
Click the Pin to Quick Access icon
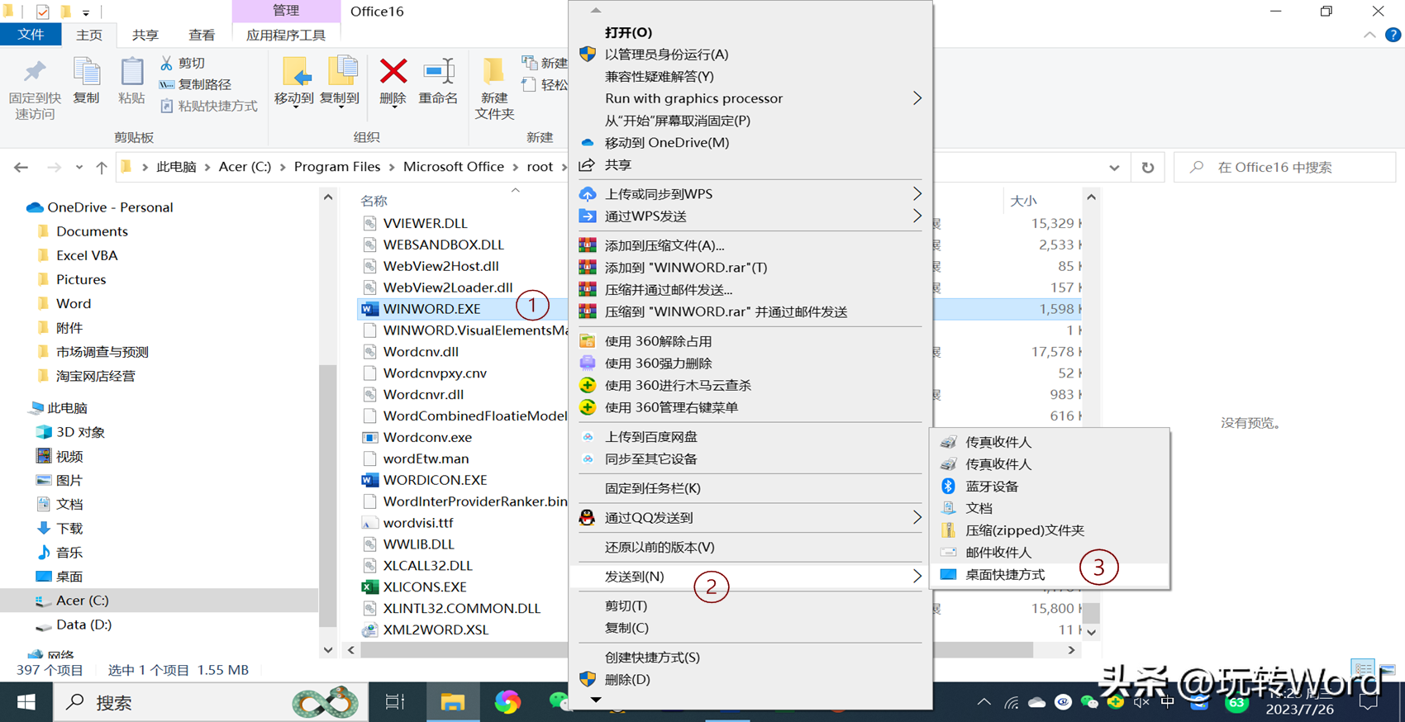pyautogui.click(x=35, y=73)
